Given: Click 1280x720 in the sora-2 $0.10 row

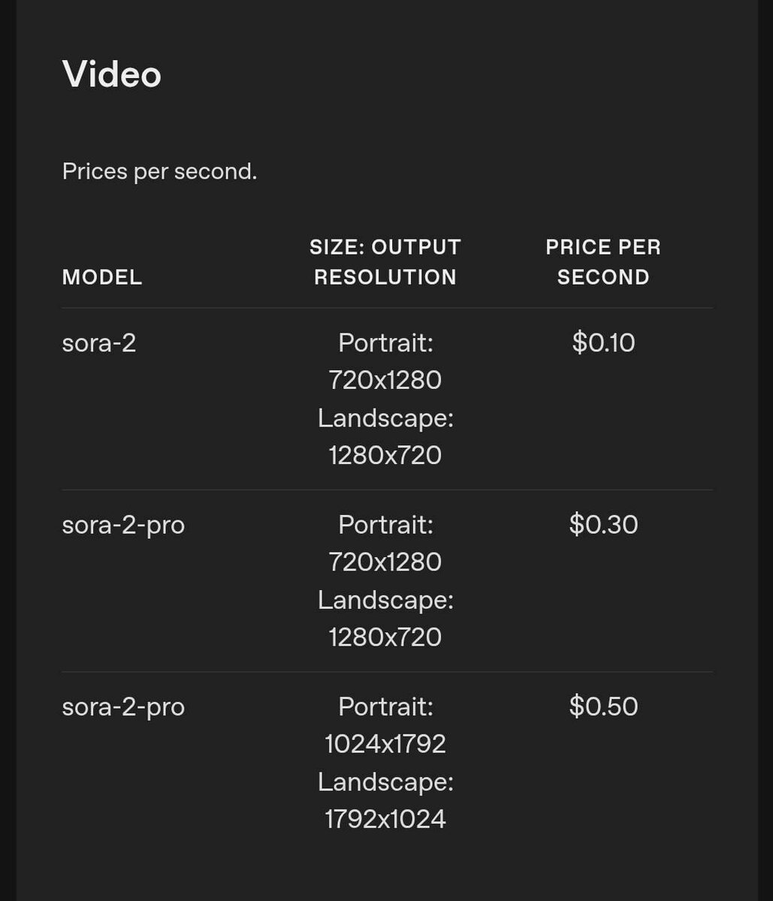Looking at the screenshot, I should coord(385,455).
